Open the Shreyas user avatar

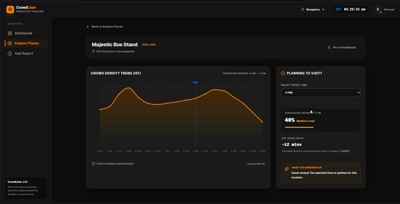click(x=378, y=9)
